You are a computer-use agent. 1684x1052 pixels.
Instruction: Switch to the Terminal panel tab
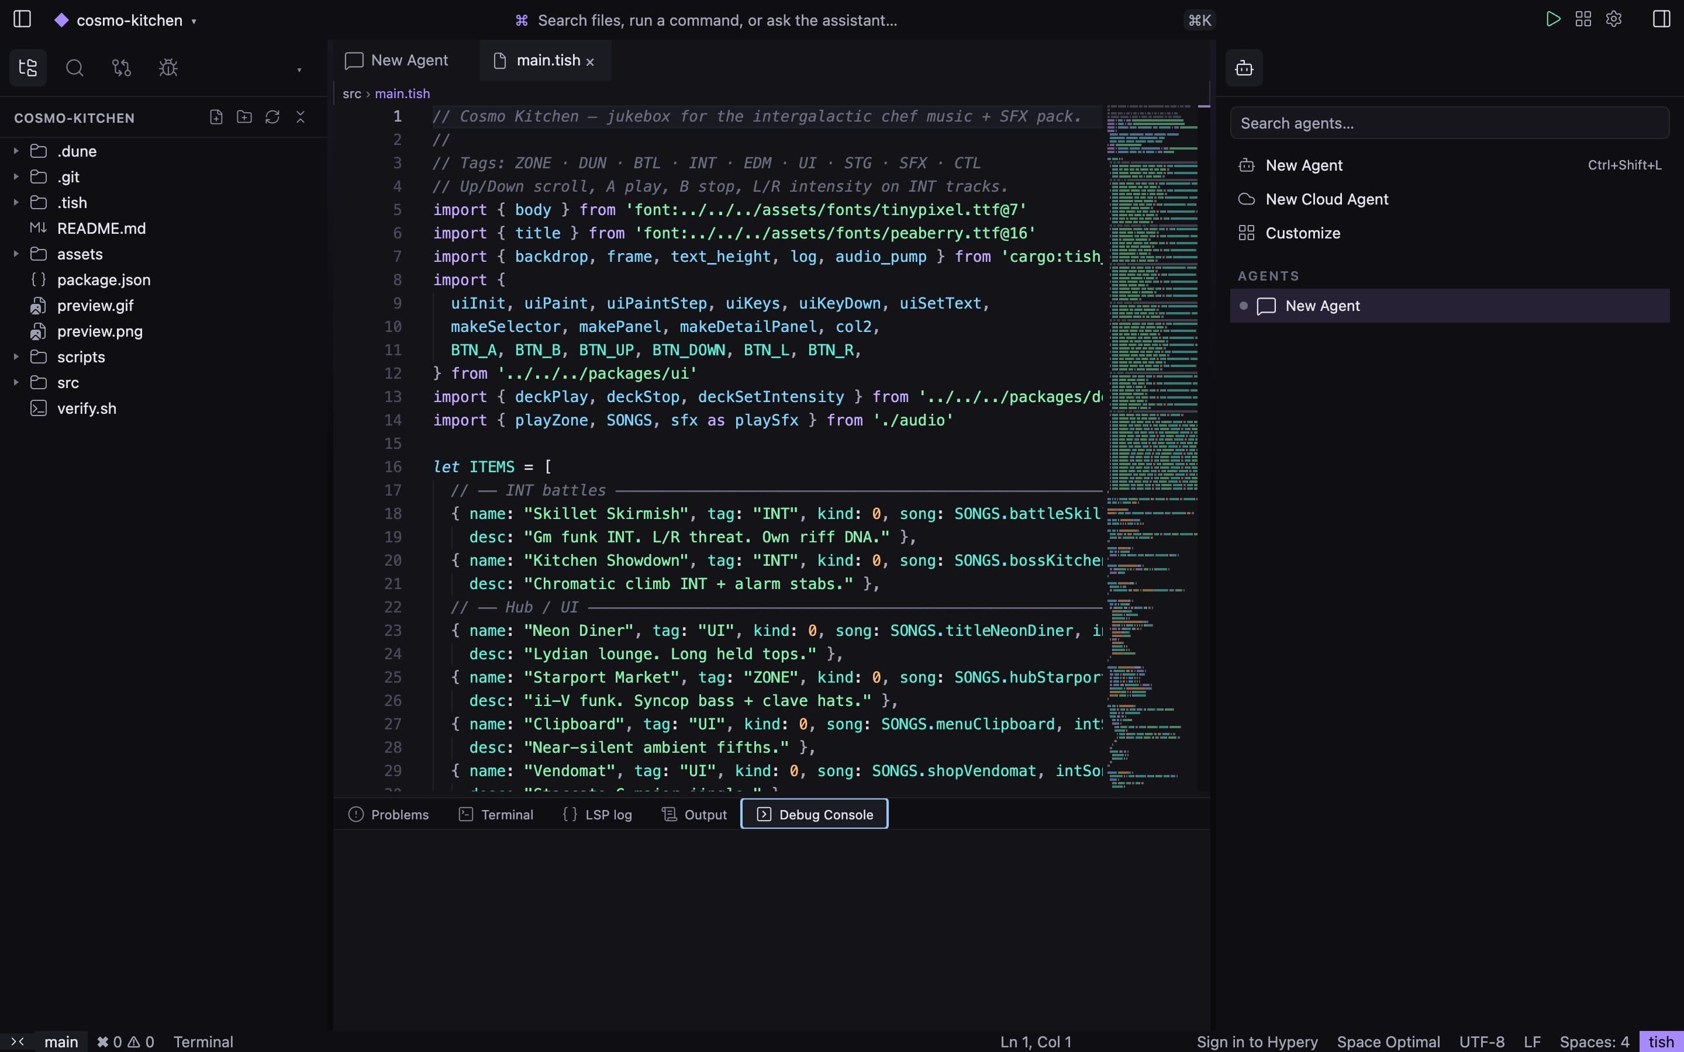click(496, 814)
